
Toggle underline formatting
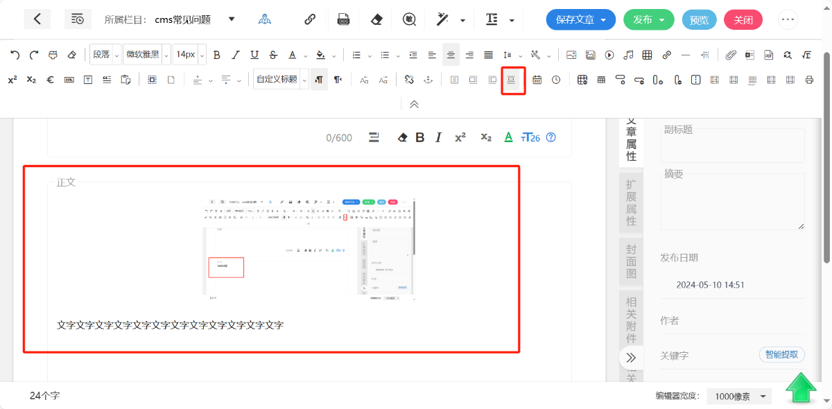tap(254, 55)
